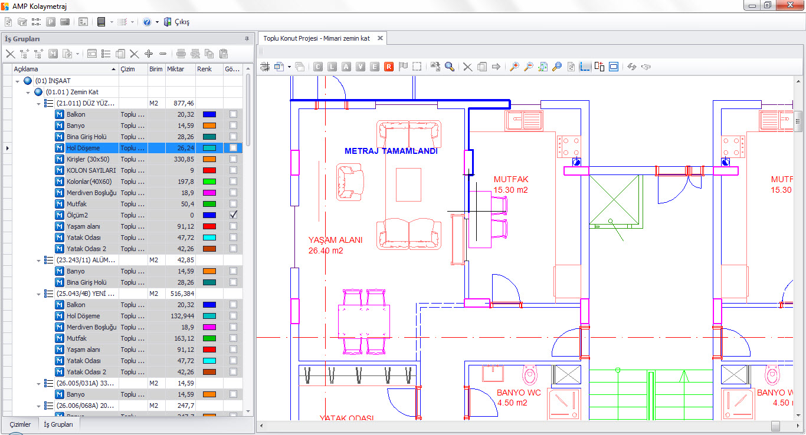Click the zoom out magnifier icon
This screenshot has height=435, width=806.
click(x=529, y=67)
